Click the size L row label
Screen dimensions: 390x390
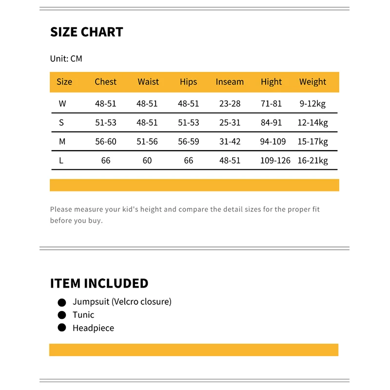pos(61,160)
